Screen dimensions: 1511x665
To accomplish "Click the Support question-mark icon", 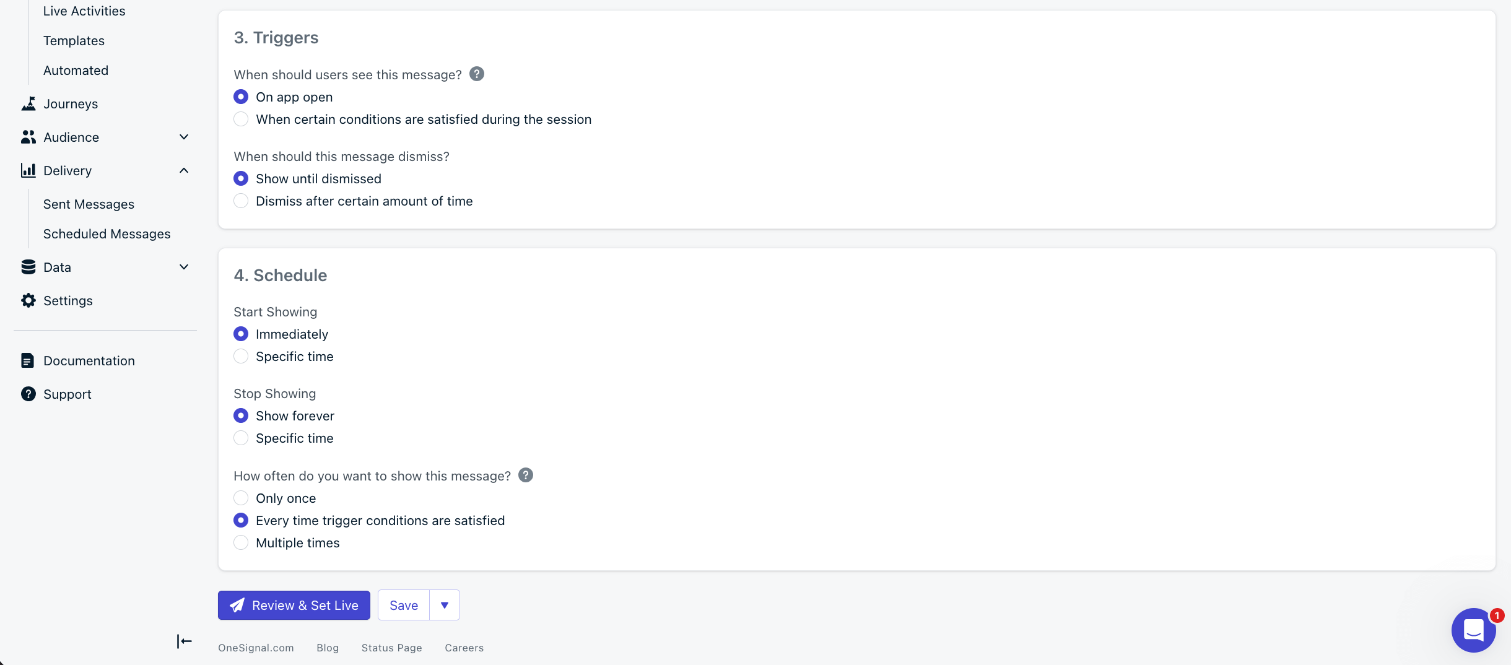I will point(28,394).
